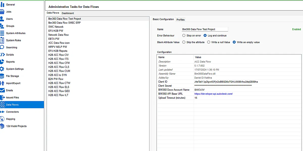Click the System Attributes list icon
Viewport: 303px width, 151px height.
(x=2, y=33)
